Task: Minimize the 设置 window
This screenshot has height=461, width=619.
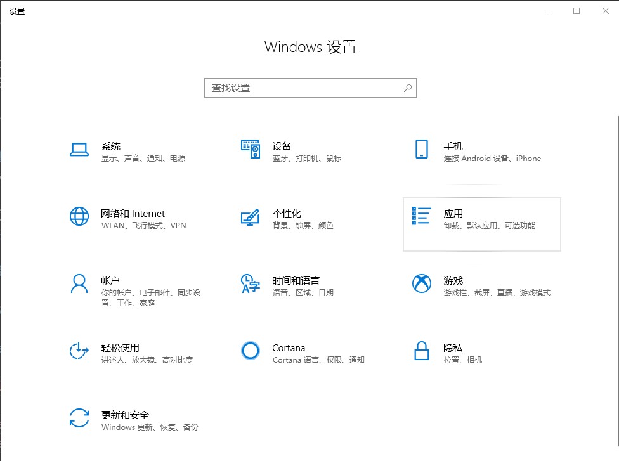Action: (x=547, y=11)
